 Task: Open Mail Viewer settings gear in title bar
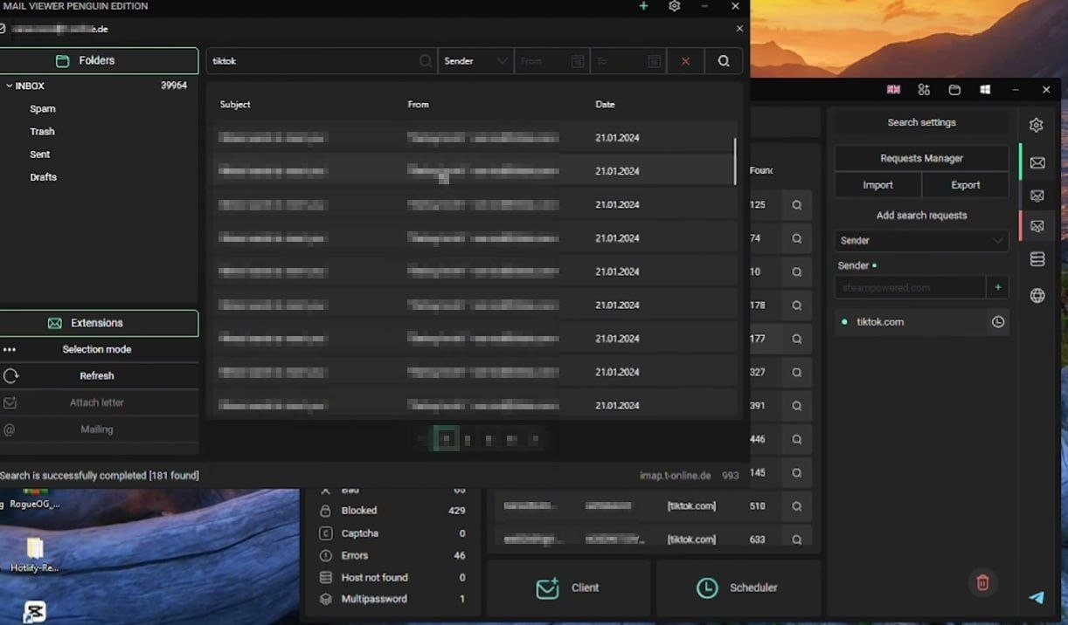tap(674, 6)
